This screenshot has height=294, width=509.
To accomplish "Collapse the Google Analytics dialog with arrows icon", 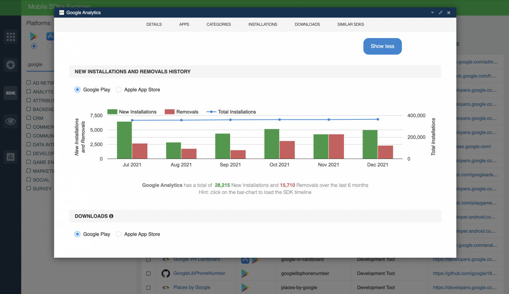I will tap(440, 12).
